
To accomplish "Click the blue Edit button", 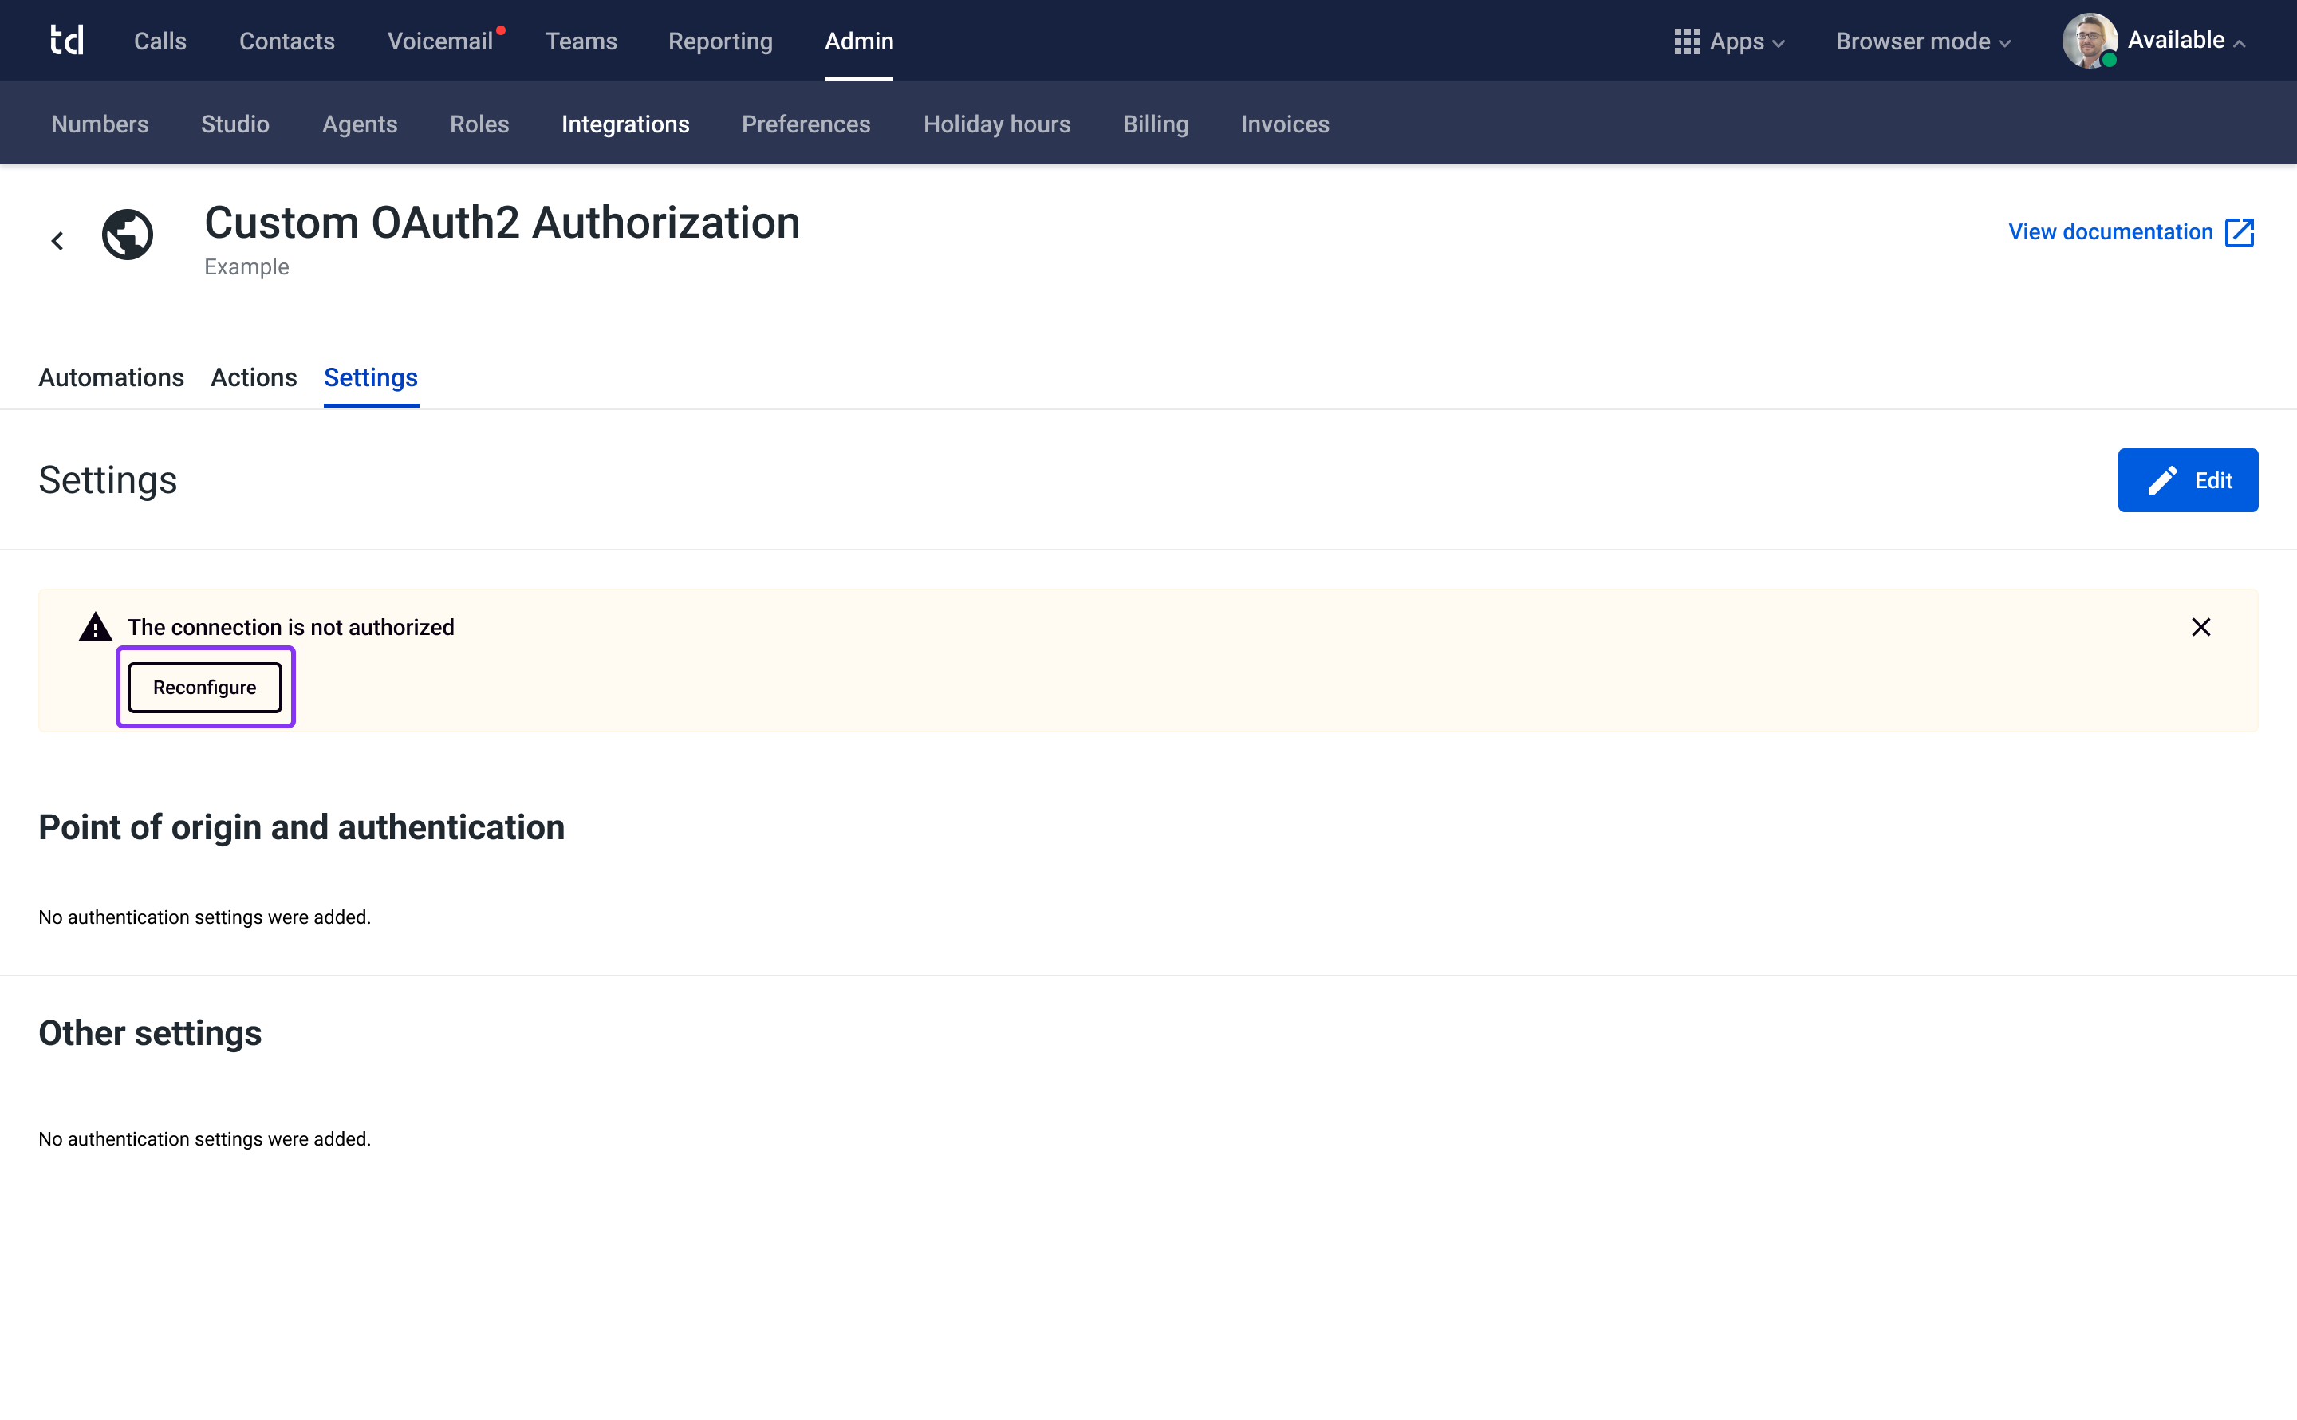I will coord(2187,480).
